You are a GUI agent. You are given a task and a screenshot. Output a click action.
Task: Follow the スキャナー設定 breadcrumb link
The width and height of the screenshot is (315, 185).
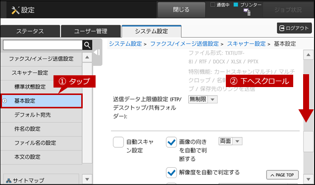pos(246,44)
